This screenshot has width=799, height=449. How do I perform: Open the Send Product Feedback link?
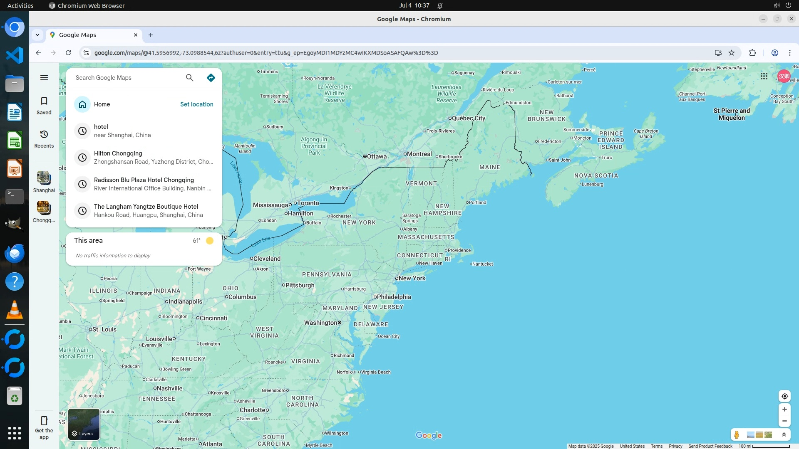(710, 446)
